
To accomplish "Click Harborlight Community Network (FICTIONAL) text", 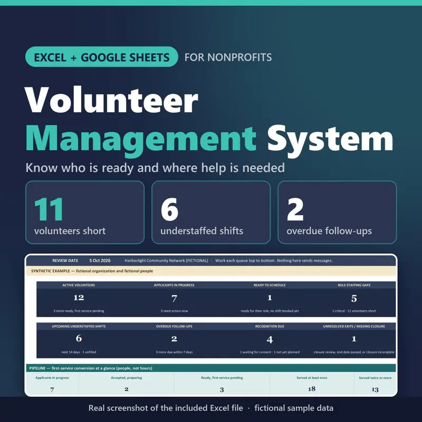I will point(166,261).
